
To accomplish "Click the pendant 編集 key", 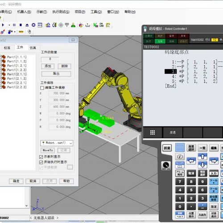I will tap(214, 148).
